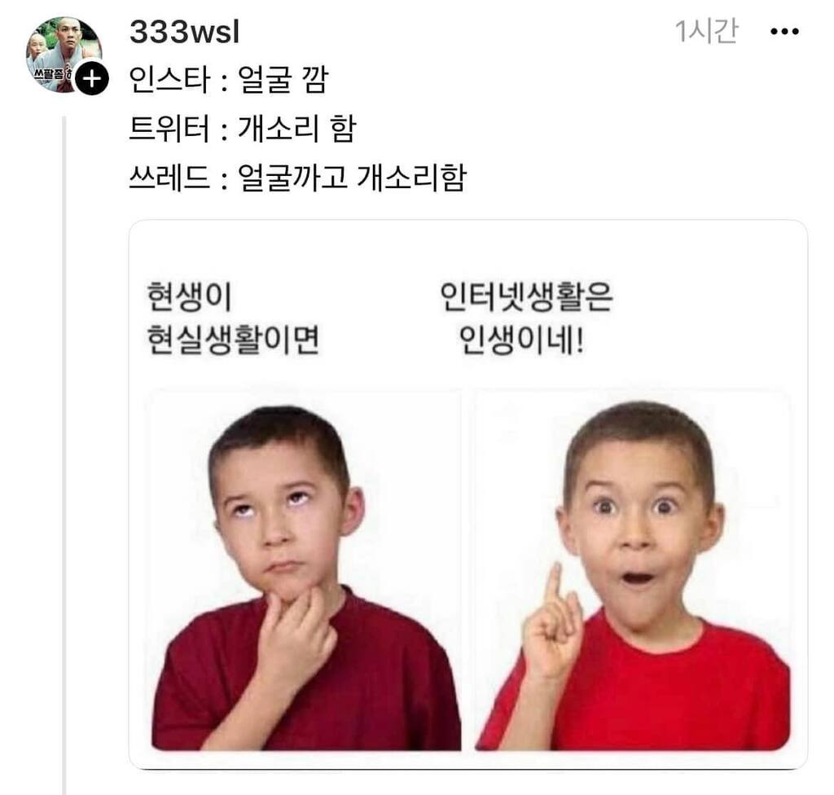Image resolution: width=834 pixels, height=795 pixels.
Task: Open the three-dot more options menu
Action: (x=784, y=32)
